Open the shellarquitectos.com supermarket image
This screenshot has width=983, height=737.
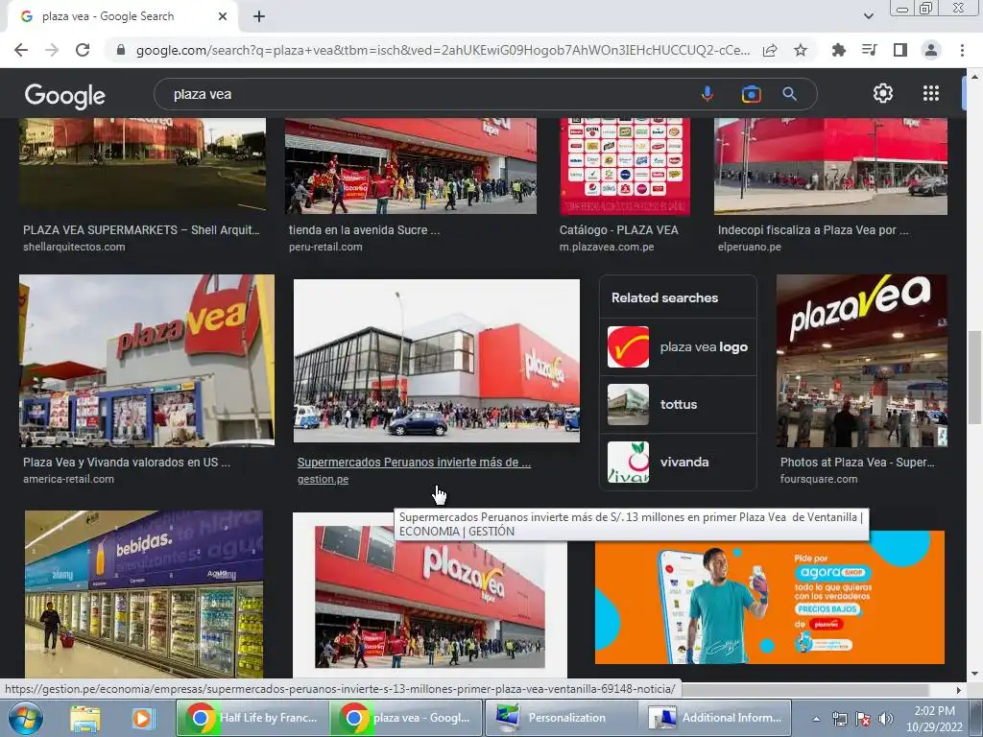(x=142, y=164)
